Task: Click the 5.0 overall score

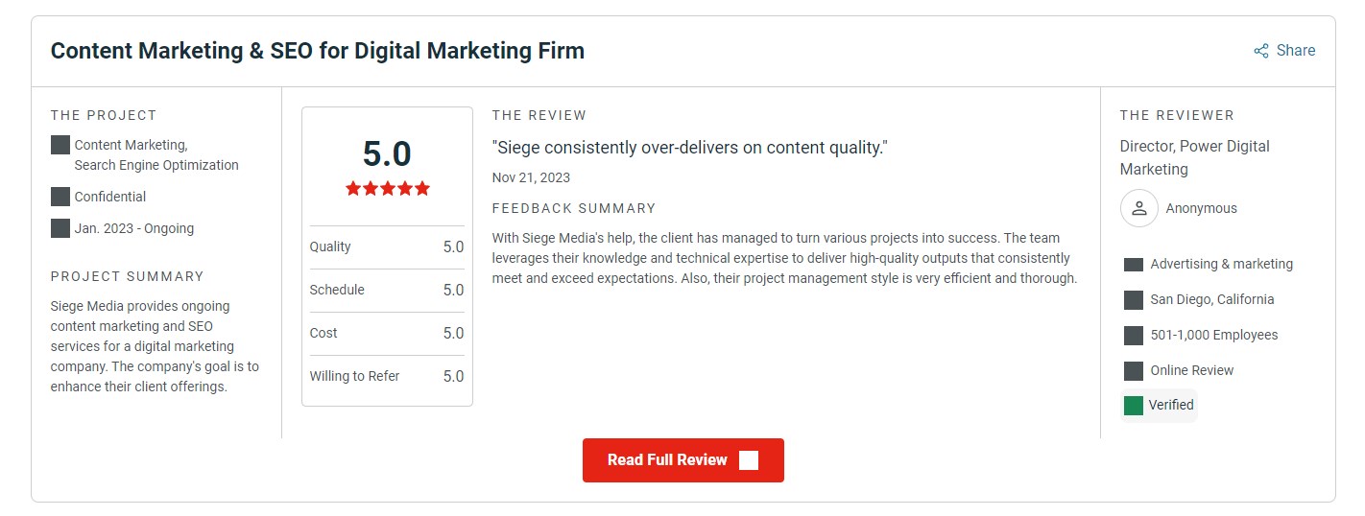Action: coord(387,154)
